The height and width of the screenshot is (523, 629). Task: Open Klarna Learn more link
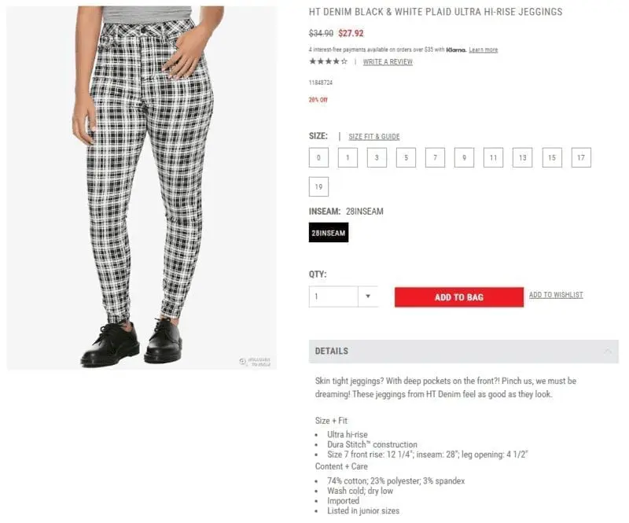[x=484, y=50]
